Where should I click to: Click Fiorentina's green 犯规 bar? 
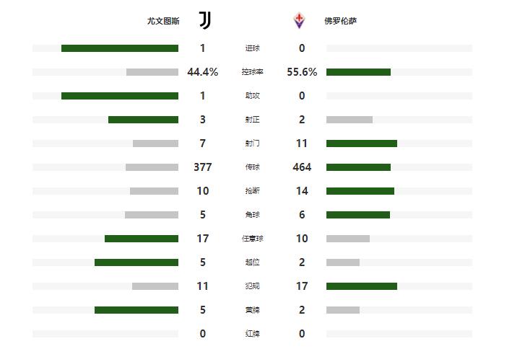coord(362,286)
